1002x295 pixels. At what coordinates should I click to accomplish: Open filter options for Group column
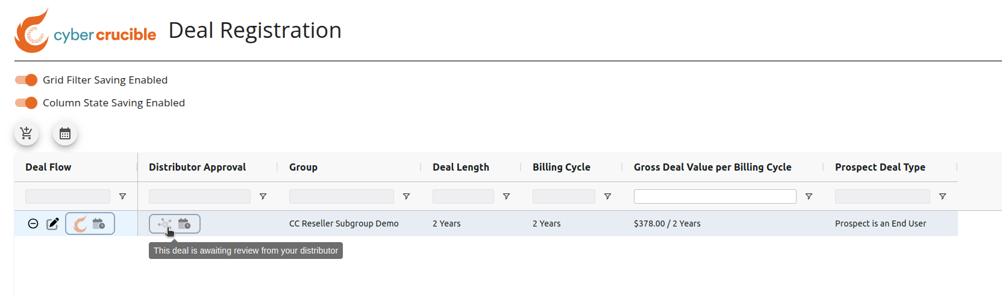tap(407, 196)
